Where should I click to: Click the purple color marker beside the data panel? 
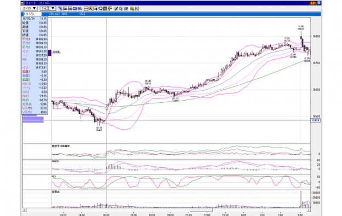tap(49, 53)
